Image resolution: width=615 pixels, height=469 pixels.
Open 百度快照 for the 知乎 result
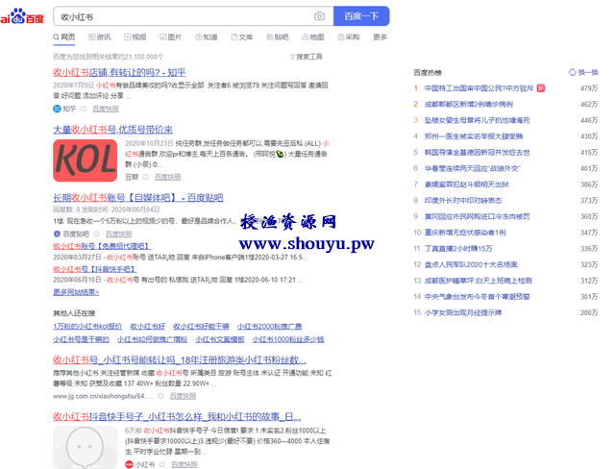tap(106, 109)
